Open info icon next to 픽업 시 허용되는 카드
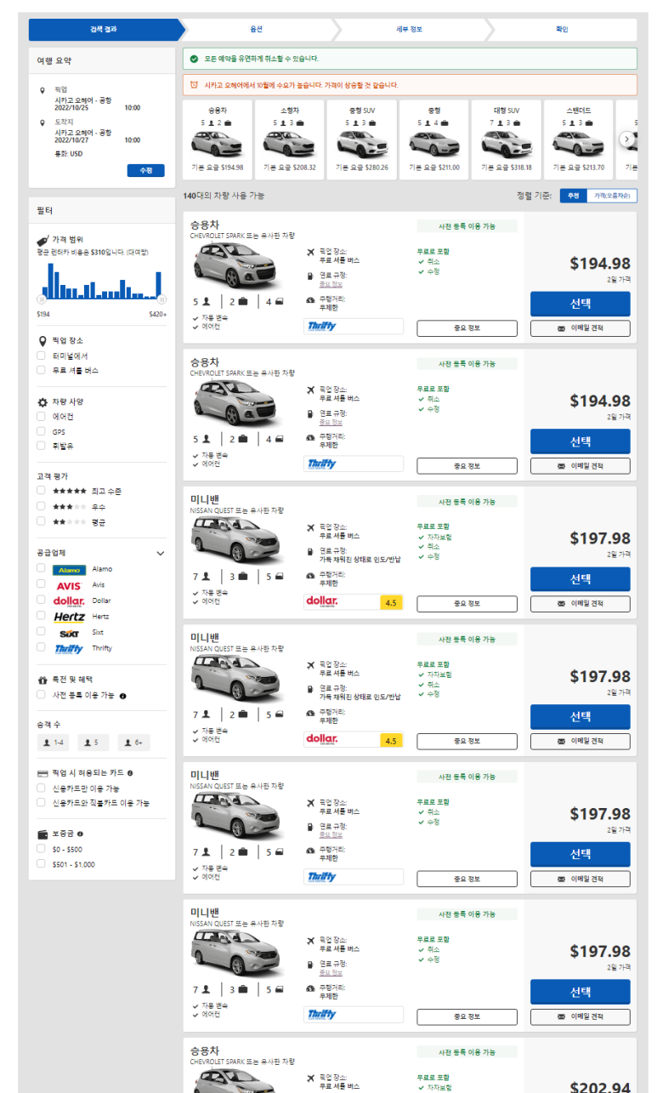 (x=130, y=773)
